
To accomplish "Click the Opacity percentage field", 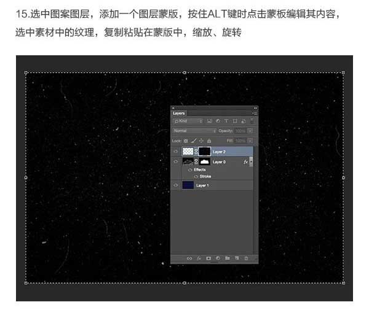I will 240,131.
